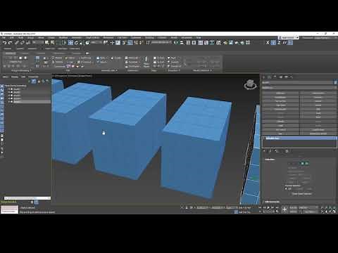Open the Reference Coordinate System dropdown
Viewport: 338px width, 253px height.
[x=96, y=43]
